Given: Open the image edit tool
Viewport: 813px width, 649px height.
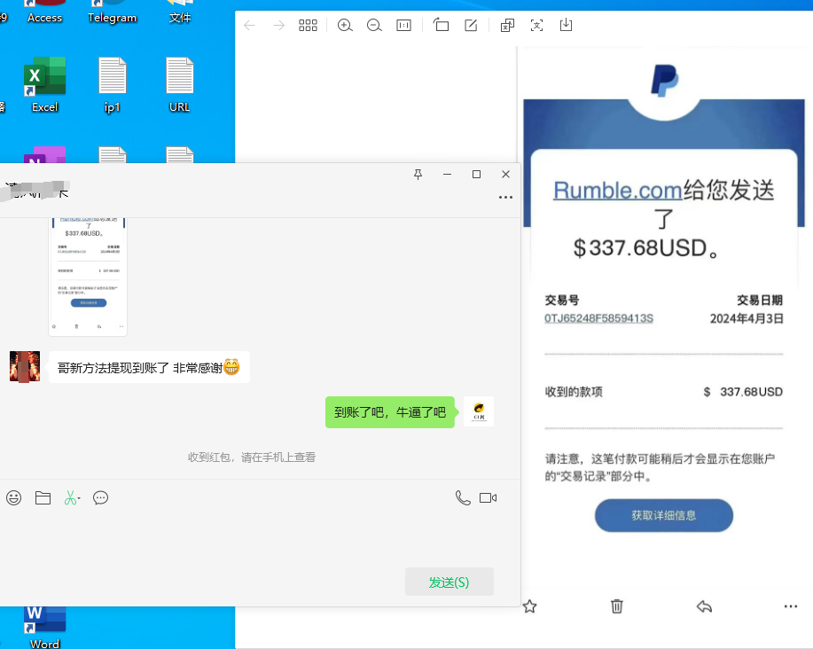Looking at the screenshot, I should [471, 25].
